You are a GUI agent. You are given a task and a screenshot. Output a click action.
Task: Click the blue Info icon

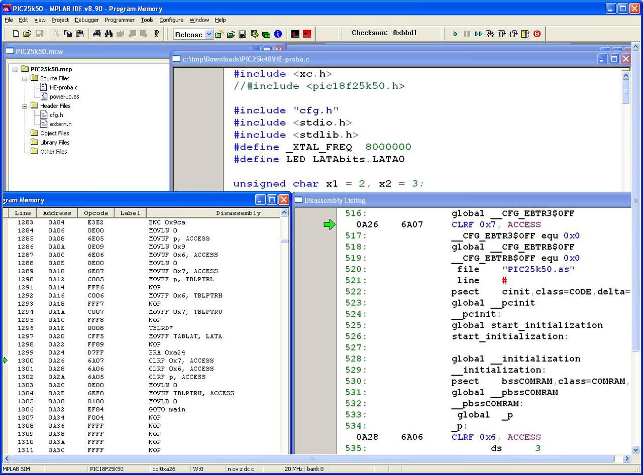pyautogui.click(x=278, y=34)
